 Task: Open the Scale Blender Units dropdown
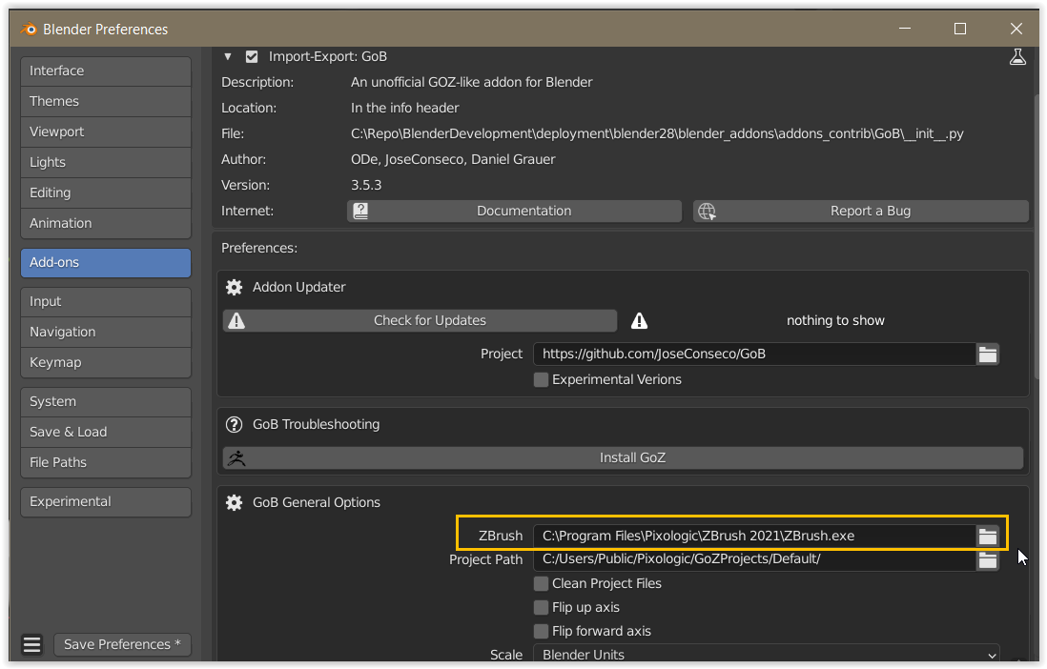coord(767,655)
